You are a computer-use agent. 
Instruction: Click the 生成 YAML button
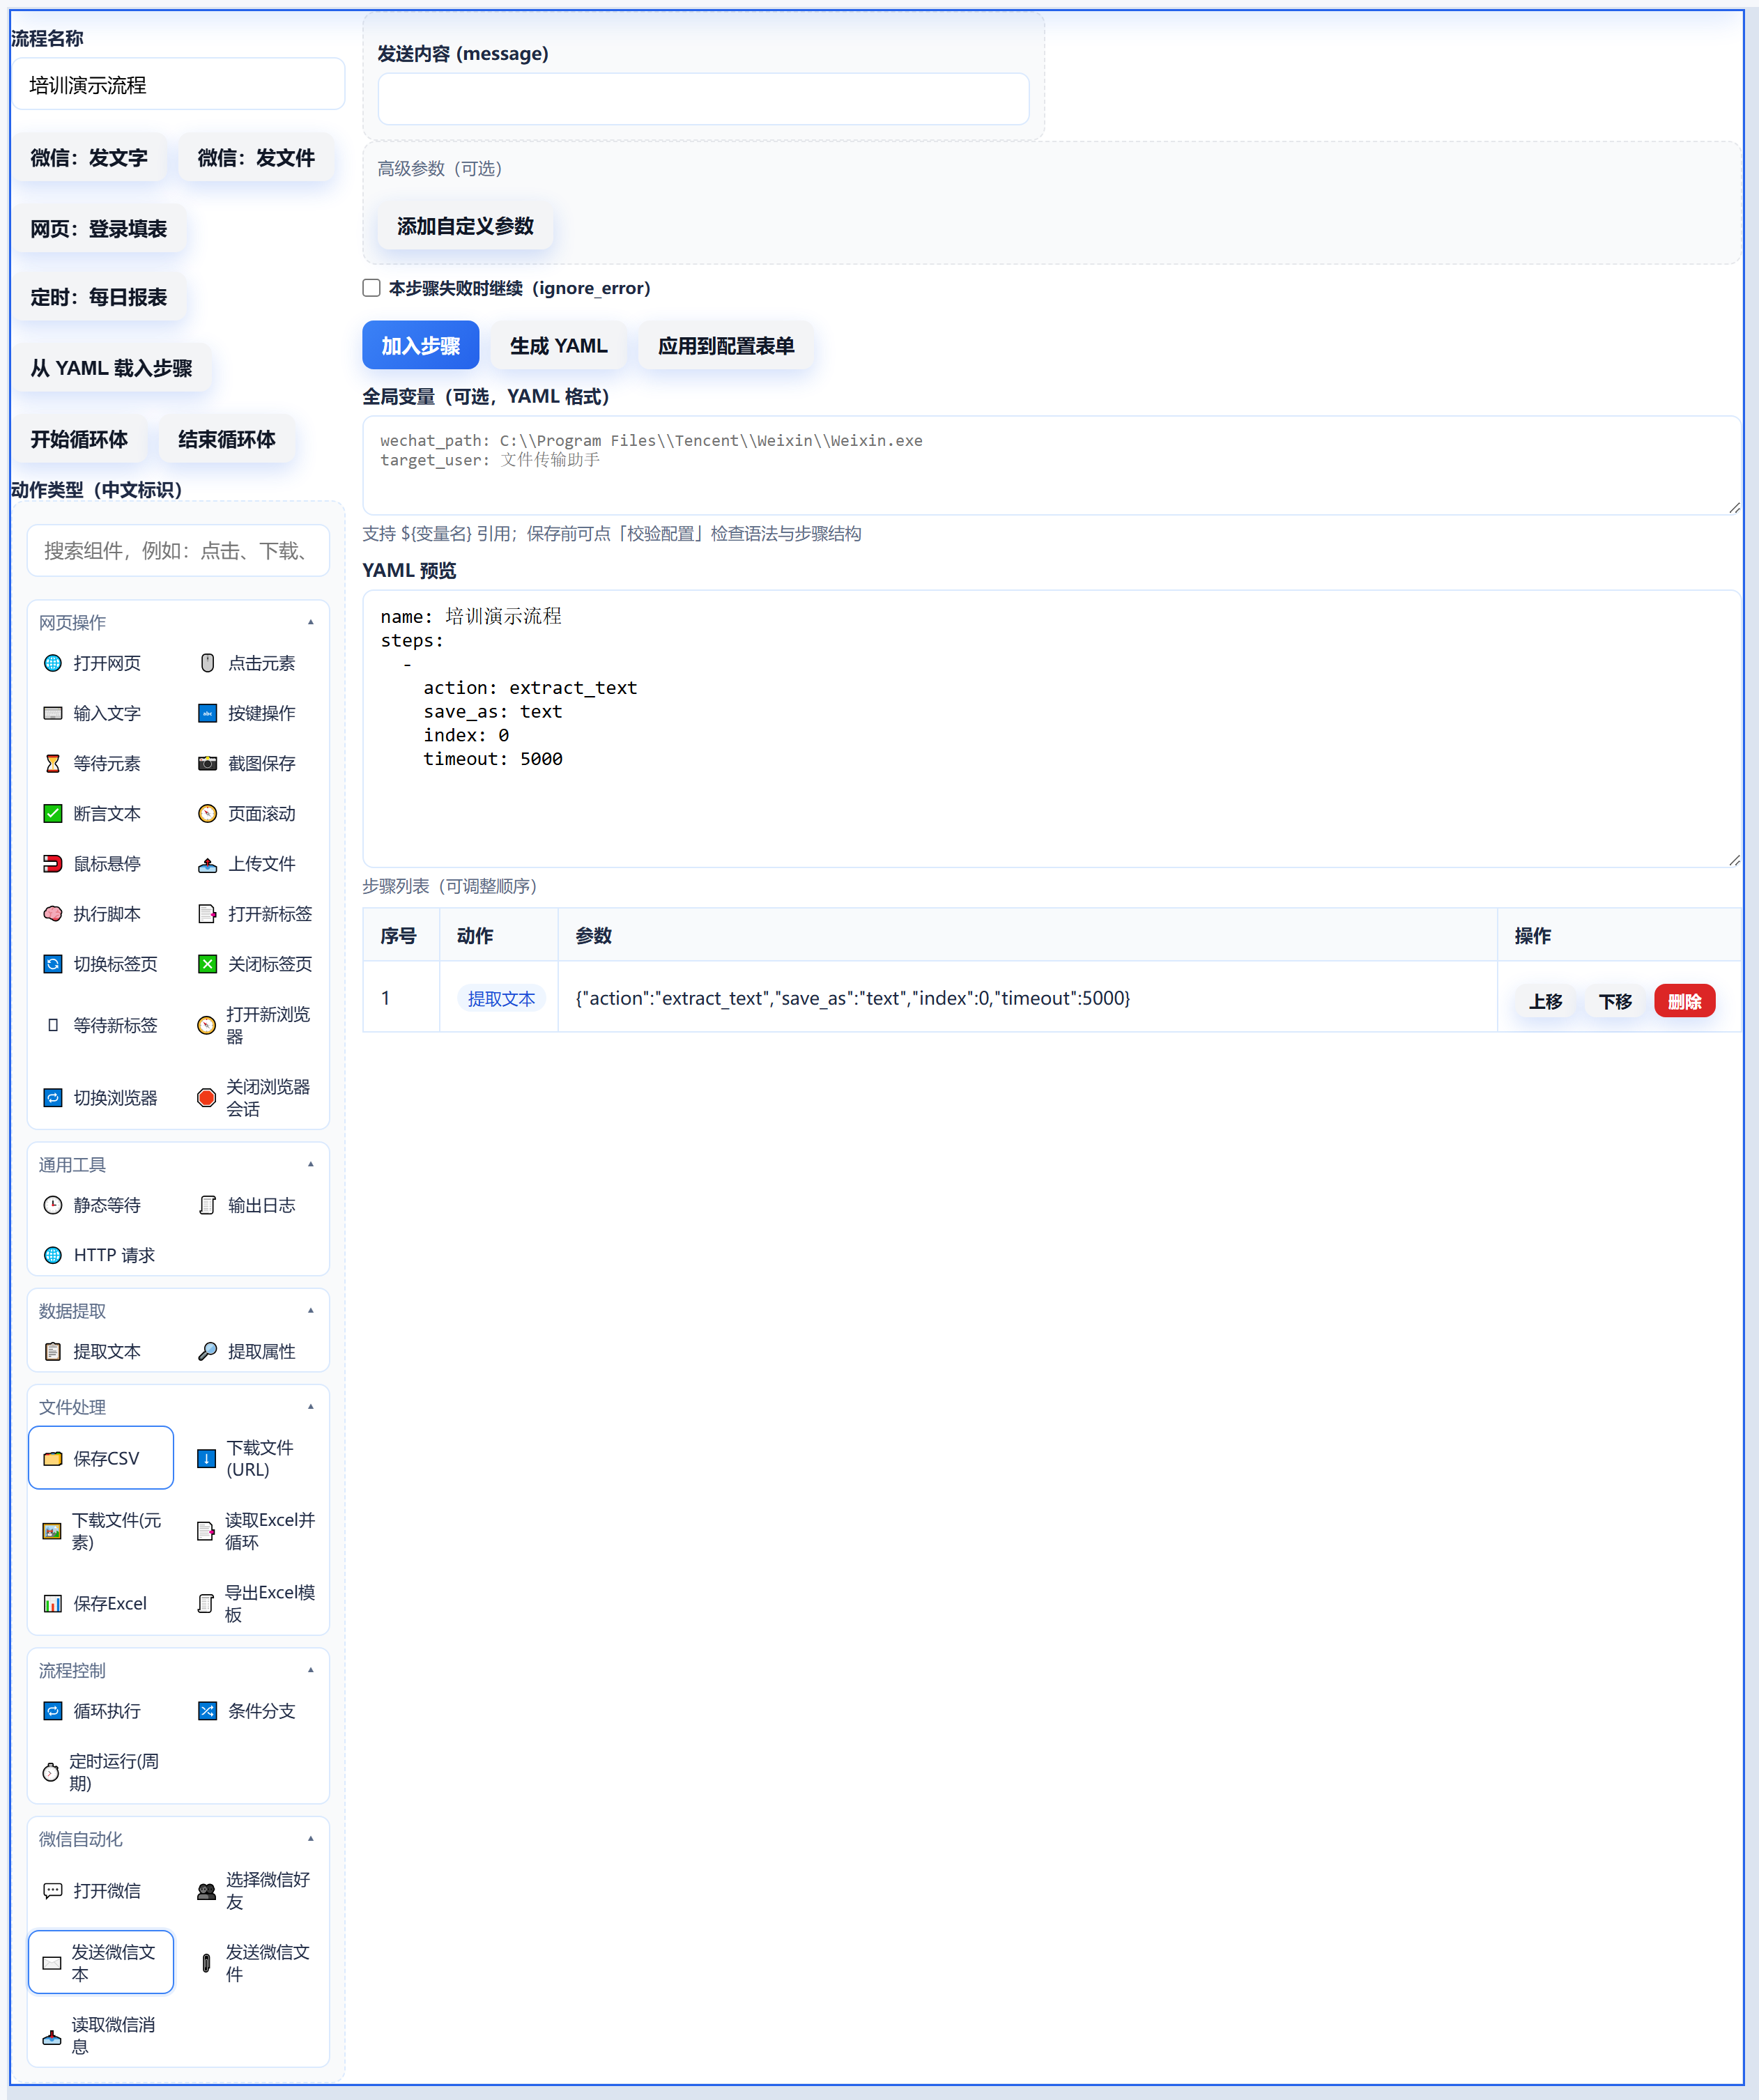point(558,345)
